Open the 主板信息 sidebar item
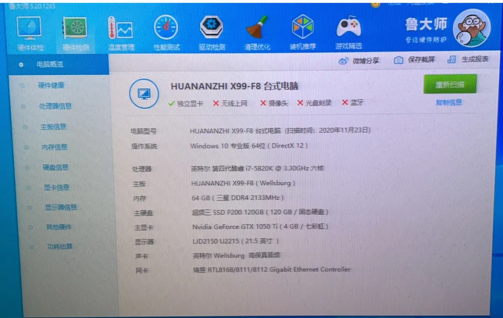503x318 pixels. pyautogui.click(x=53, y=127)
